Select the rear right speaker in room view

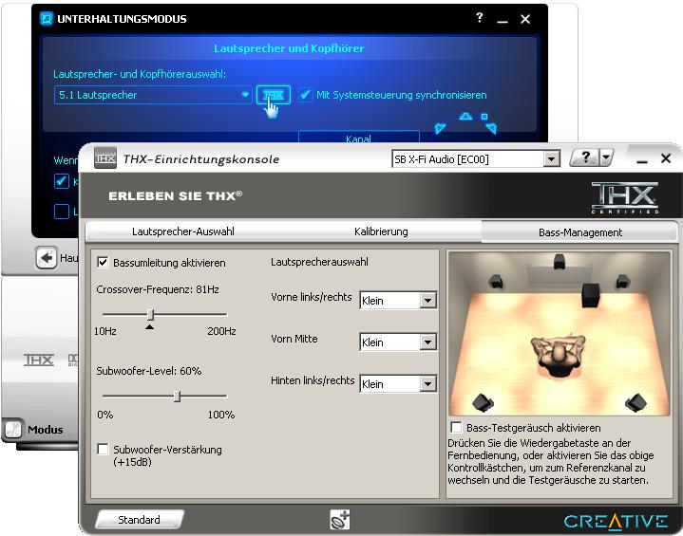pos(636,402)
